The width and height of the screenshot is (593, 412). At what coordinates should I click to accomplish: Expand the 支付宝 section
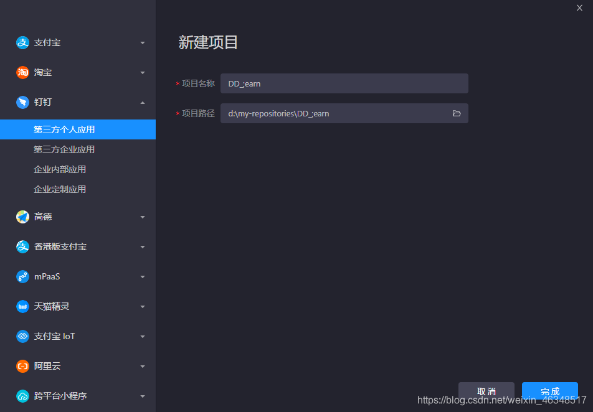point(143,42)
